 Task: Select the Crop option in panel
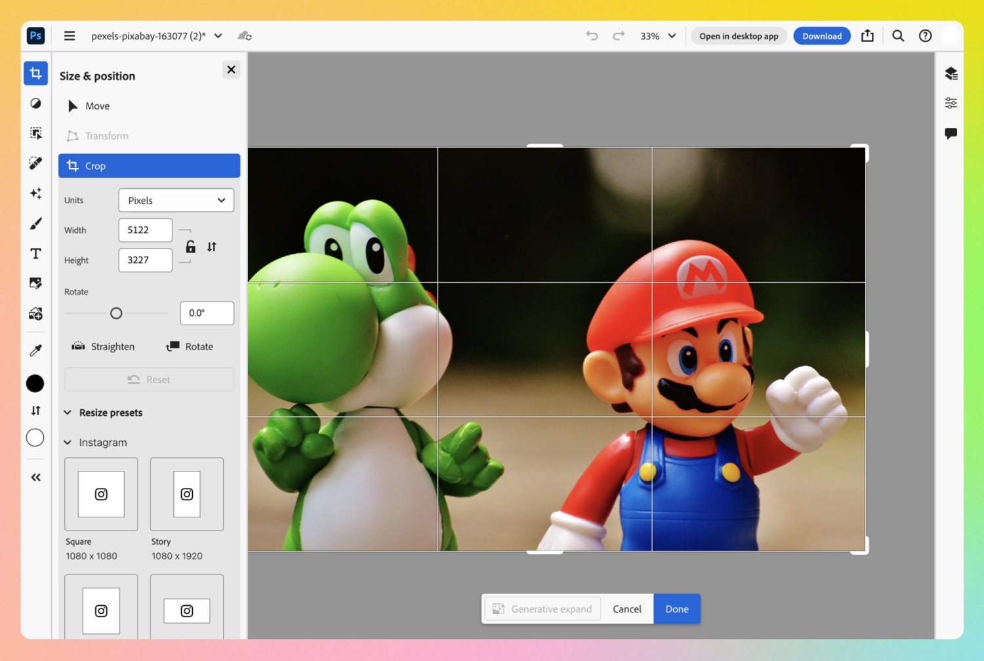tap(149, 166)
